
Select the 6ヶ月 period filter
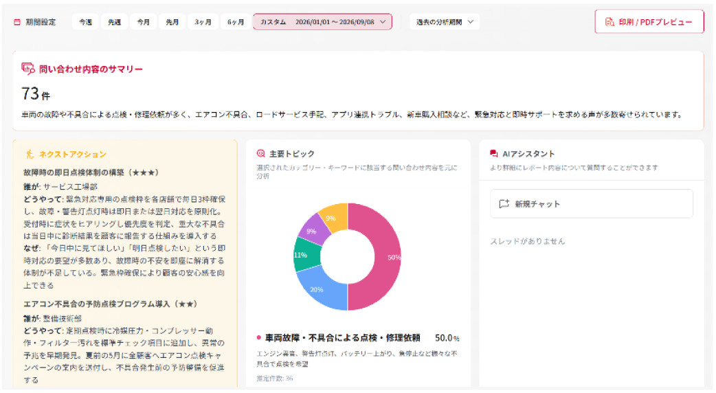click(x=236, y=22)
